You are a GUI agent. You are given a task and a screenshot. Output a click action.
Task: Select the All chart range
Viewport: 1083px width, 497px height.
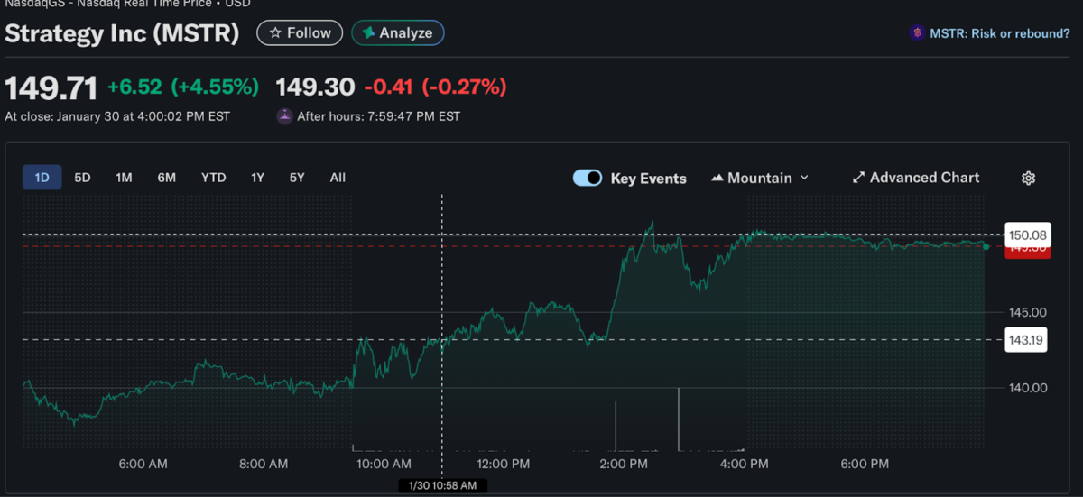[x=338, y=178]
